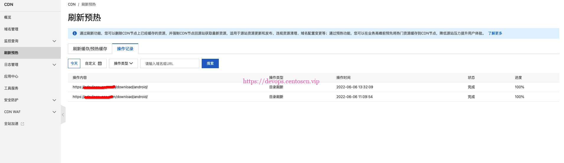The image size is (564, 163).
Task: Go to 域名管理 in the sidebar
Action: point(11,29)
